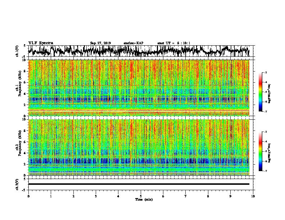Click the time axis tick label "5"
Viewport: 285px width, 220px height.
141,196
